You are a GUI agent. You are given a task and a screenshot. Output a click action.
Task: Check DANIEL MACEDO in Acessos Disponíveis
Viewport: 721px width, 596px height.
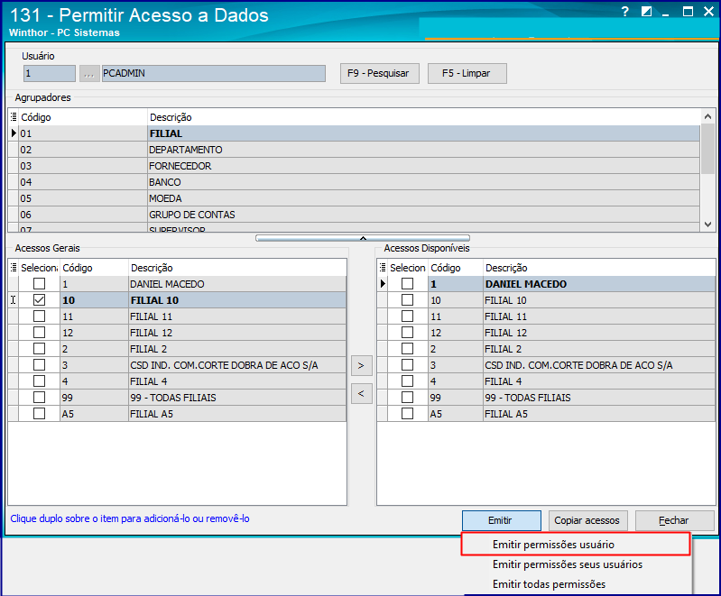click(407, 283)
